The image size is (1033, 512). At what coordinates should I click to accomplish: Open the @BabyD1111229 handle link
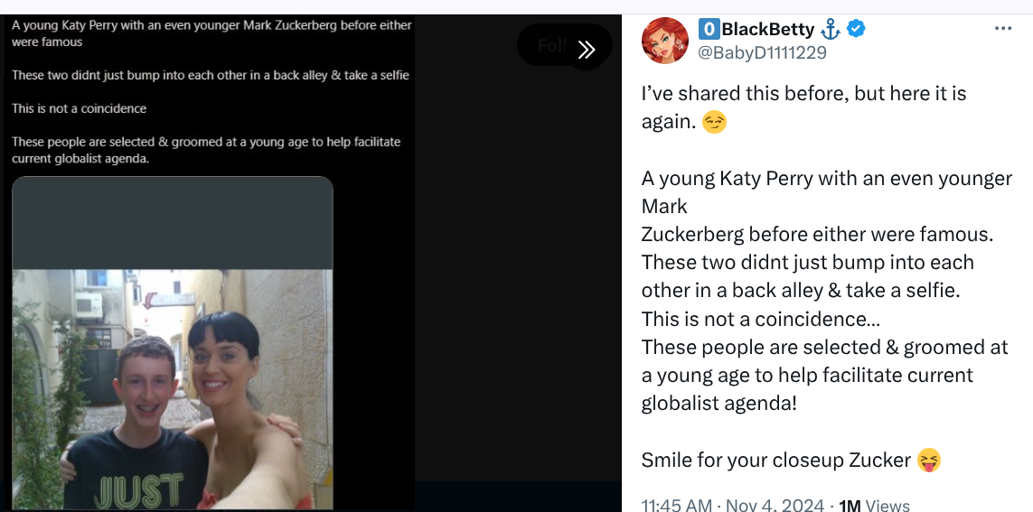click(x=761, y=52)
